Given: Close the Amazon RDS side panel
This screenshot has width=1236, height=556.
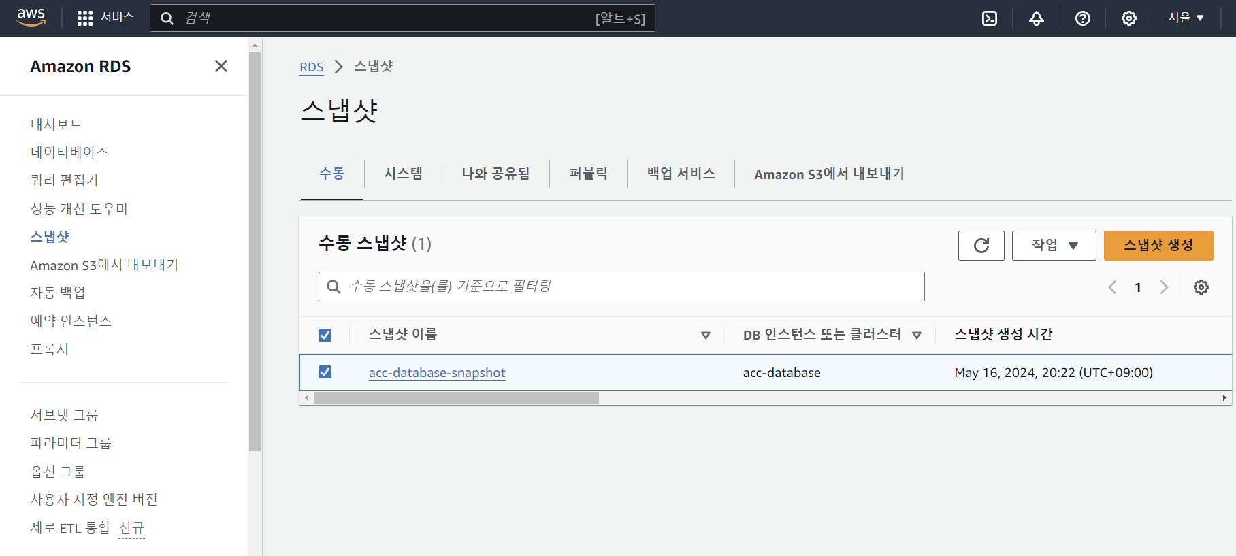Looking at the screenshot, I should (221, 66).
